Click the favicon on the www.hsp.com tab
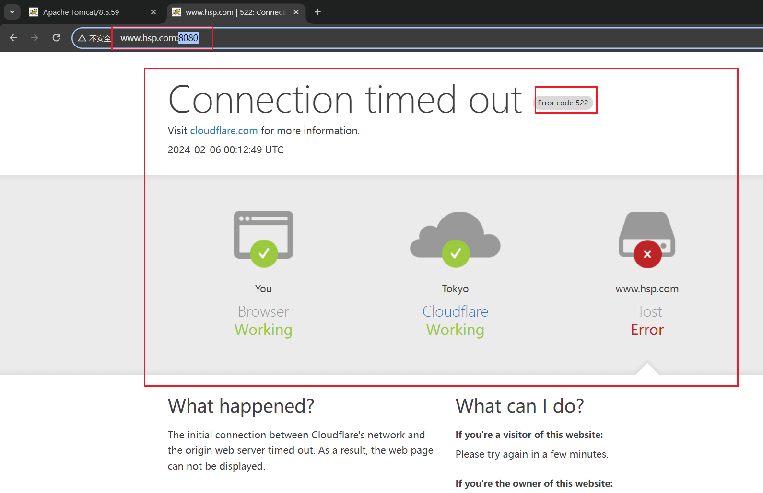The height and width of the screenshot is (493, 763). point(176,12)
